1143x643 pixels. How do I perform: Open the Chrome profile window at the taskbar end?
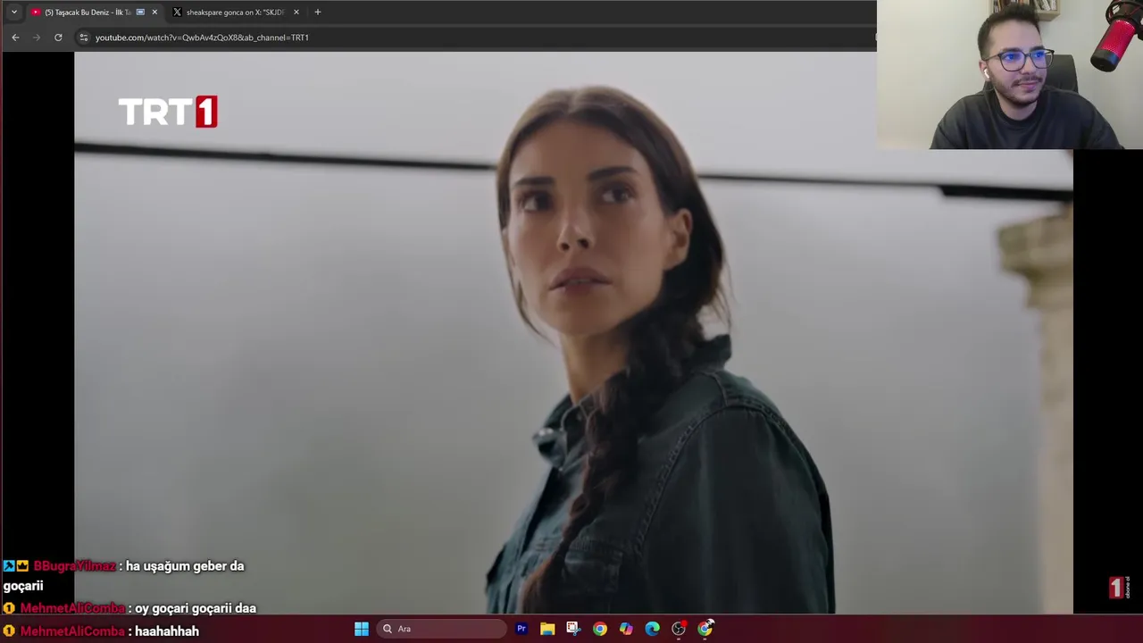[705, 629]
